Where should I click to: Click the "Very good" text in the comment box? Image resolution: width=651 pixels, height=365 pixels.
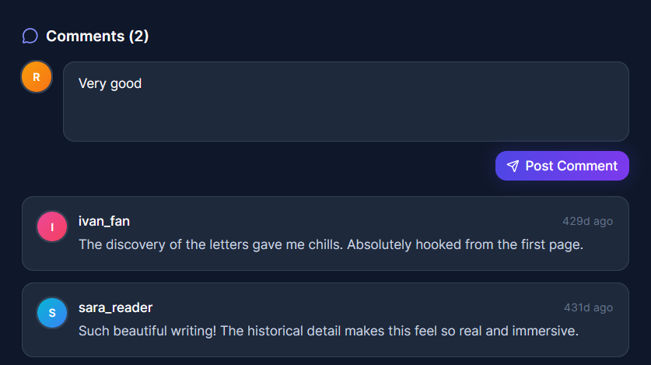click(110, 83)
